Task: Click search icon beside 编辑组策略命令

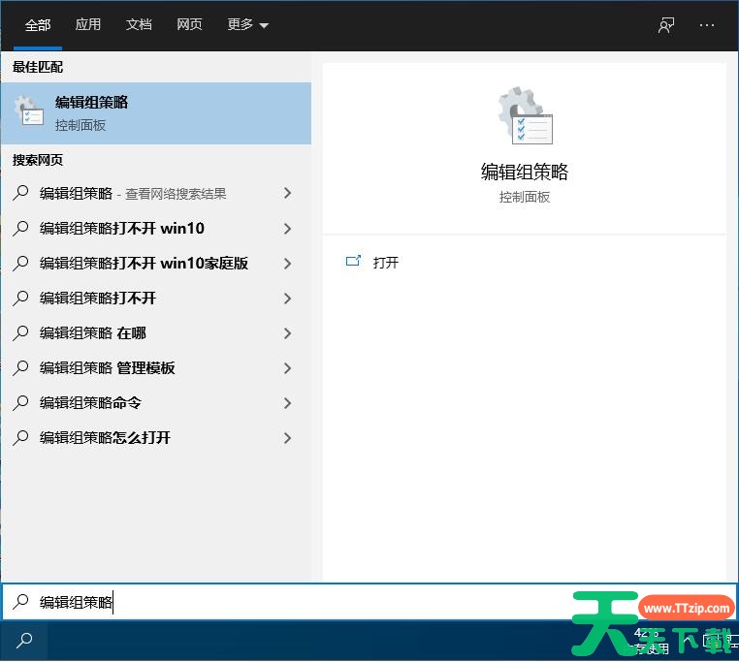Action: coord(20,402)
